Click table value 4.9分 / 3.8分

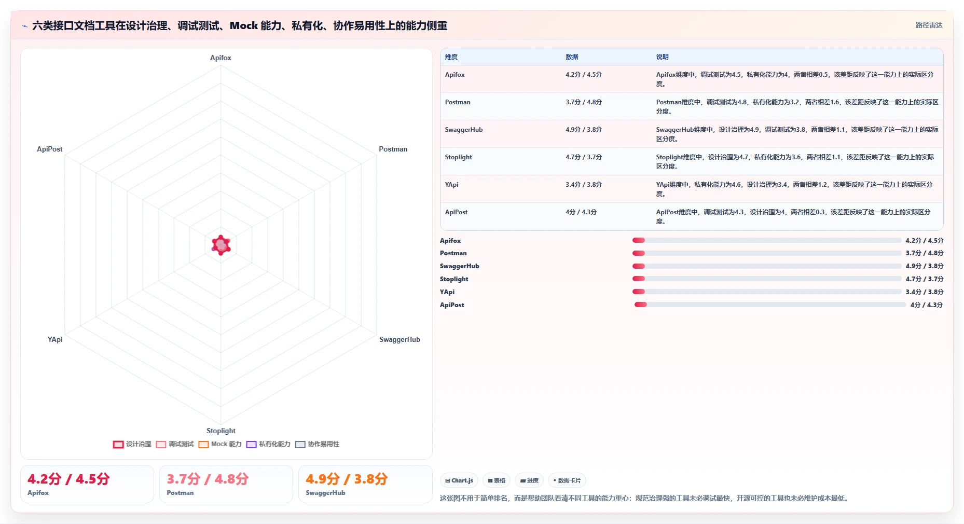tap(584, 130)
